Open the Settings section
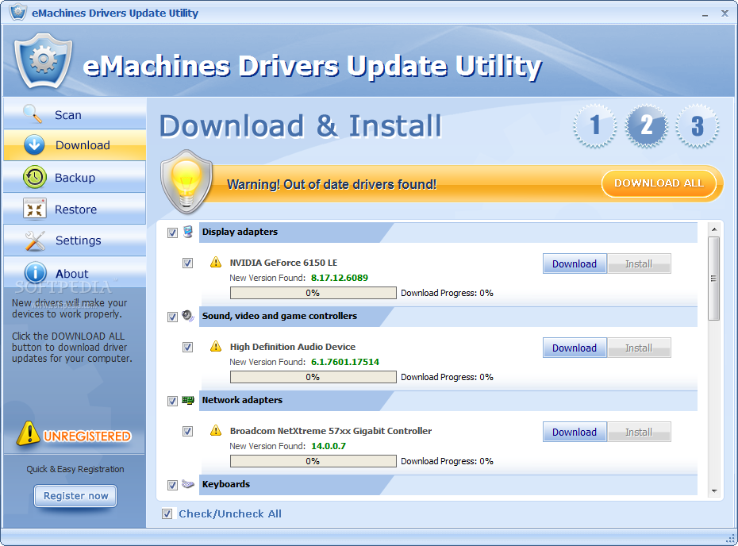The width and height of the screenshot is (738, 546). (75, 240)
